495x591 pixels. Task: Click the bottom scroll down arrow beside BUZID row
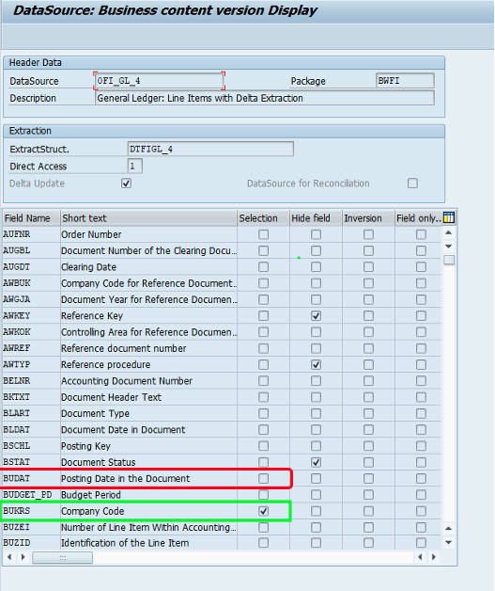point(448,542)
